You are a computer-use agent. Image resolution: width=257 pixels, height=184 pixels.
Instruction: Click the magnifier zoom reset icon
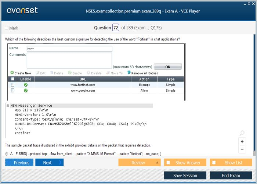(x=242, y=133)
